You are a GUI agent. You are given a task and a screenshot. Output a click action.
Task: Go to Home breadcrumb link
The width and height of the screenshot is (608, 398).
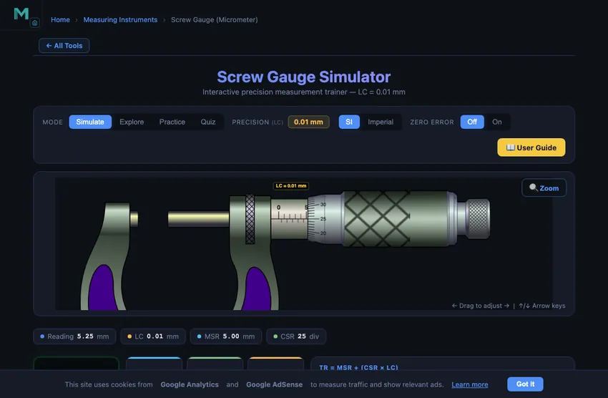coord(61,20)
